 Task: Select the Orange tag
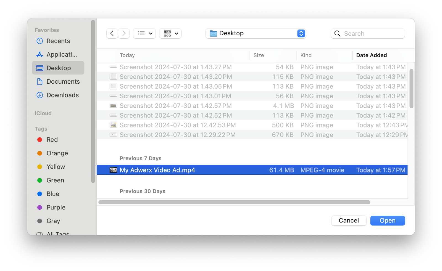(x=58, y=153)
